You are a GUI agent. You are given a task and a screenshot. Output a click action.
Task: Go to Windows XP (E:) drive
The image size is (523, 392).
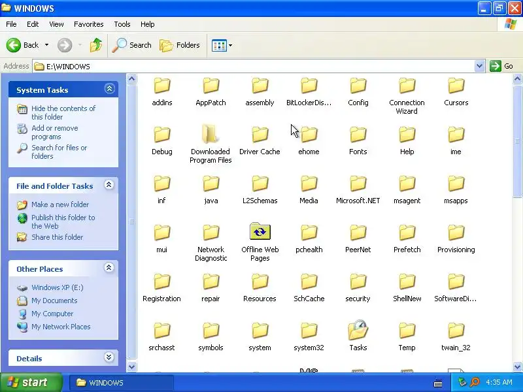[x=58, y=287]
